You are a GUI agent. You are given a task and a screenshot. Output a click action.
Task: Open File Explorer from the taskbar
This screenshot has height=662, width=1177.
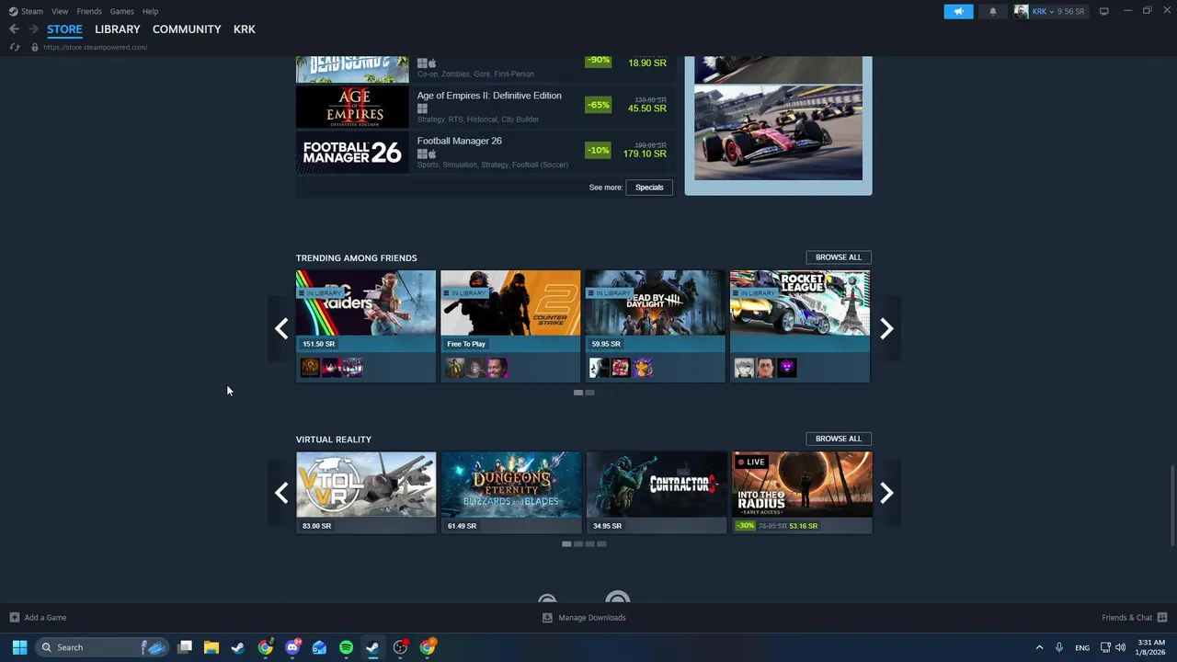click(211, 647)
